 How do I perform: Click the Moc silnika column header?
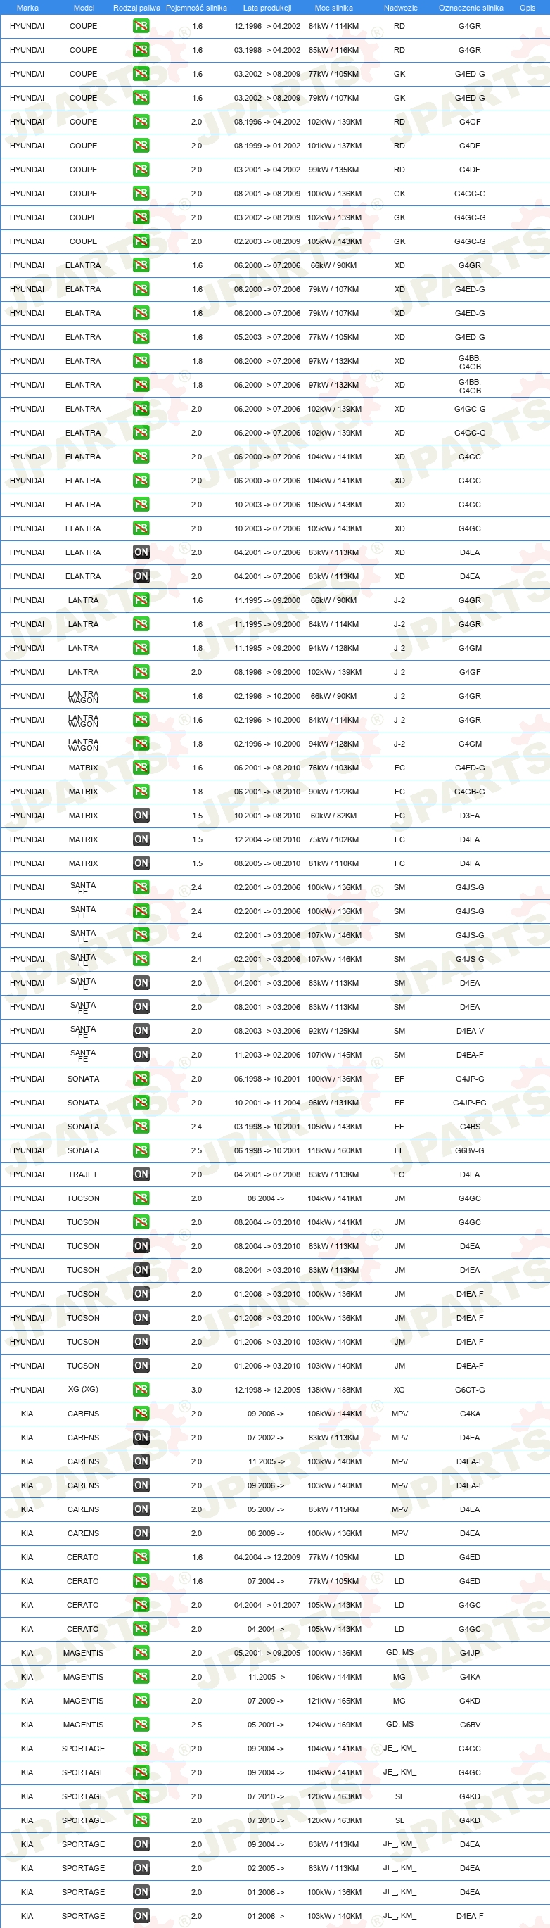pyautogui.click(x=334, y=8)
